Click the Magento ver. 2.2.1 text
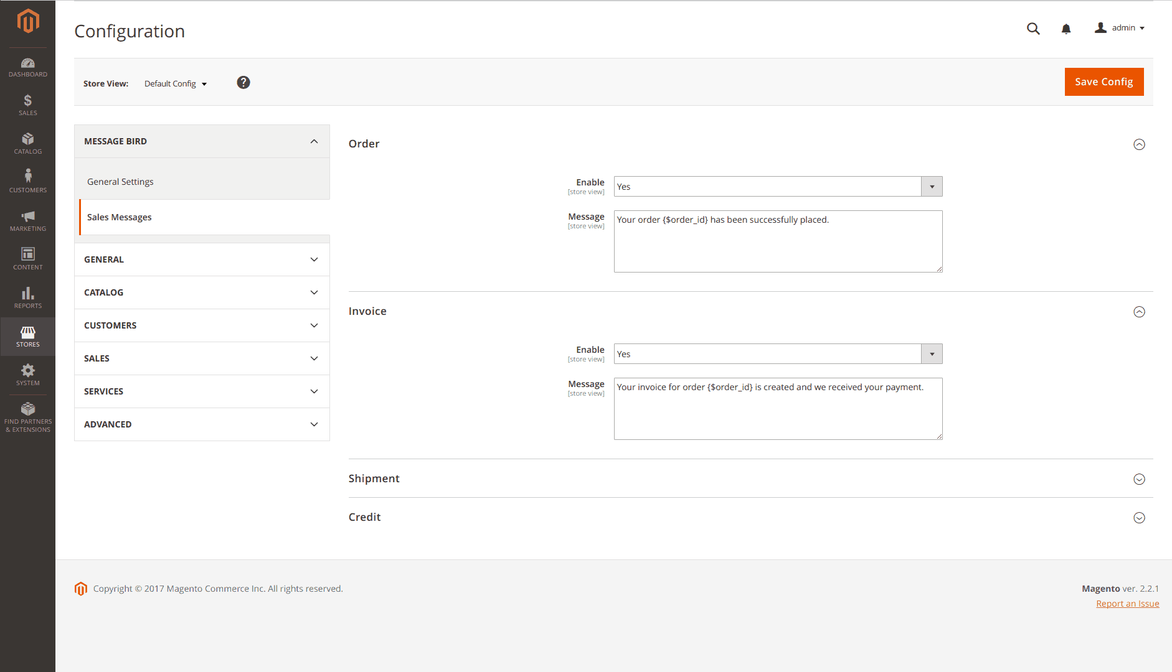Viewport: 1172px width, 672px height. click(x=1120, y=589)
